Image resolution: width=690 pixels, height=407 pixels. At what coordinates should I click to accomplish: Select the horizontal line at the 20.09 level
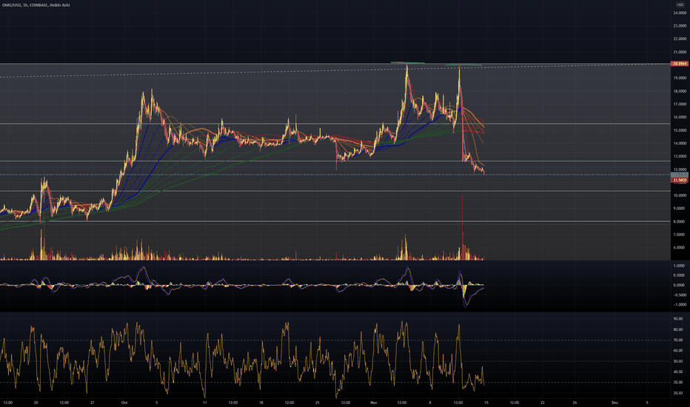335,64
